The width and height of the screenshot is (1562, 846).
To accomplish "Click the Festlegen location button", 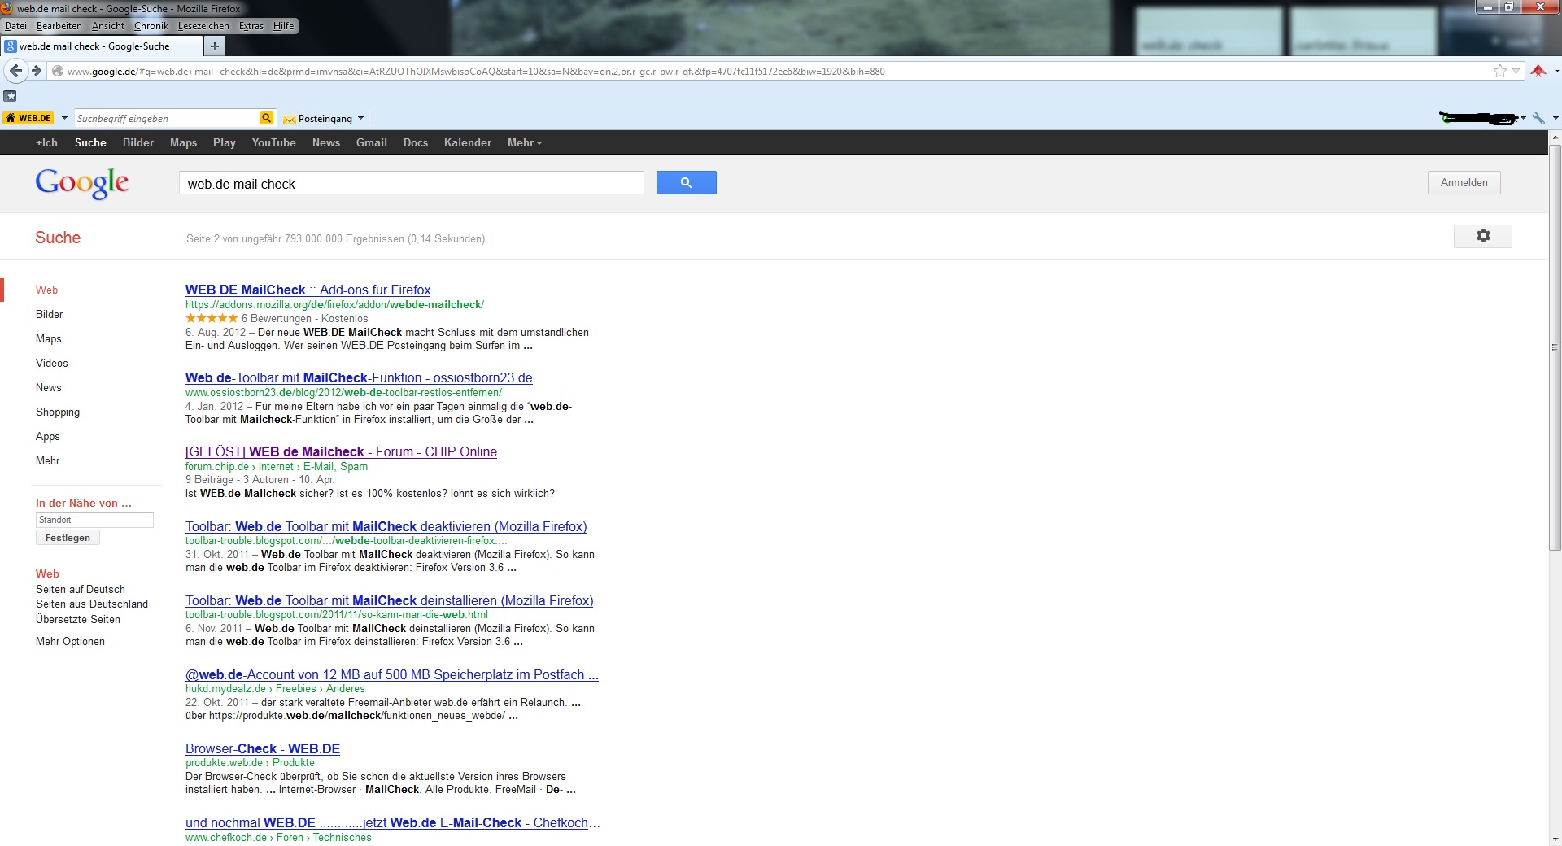I will 68,538.
